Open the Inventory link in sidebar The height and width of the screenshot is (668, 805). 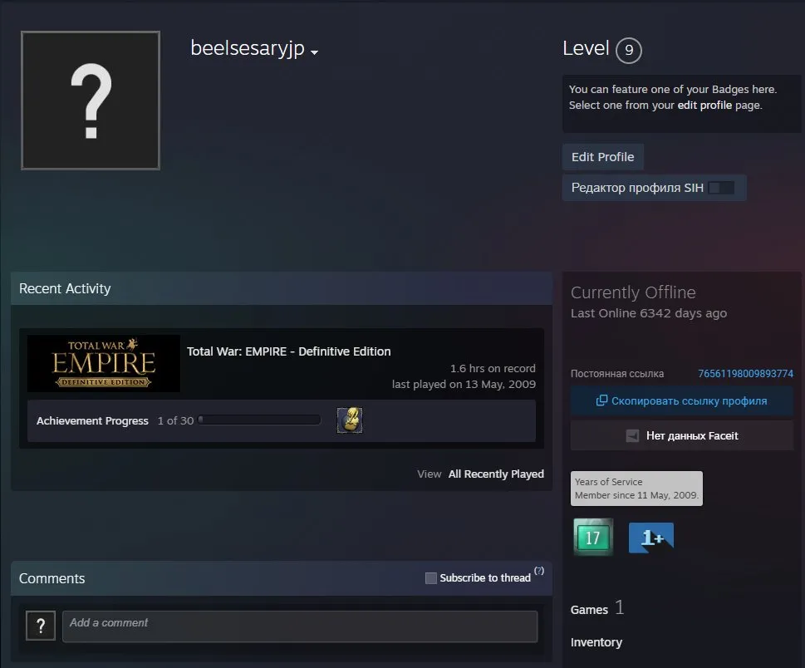coord(596,642)
